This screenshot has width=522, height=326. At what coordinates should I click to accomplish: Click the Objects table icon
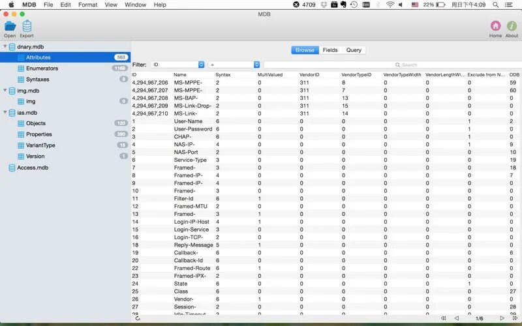pos(21,123)
